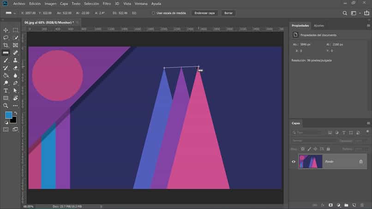Add a layer mask
The width and height of the screenshot is (372, 209).
[x=330, y=205]
